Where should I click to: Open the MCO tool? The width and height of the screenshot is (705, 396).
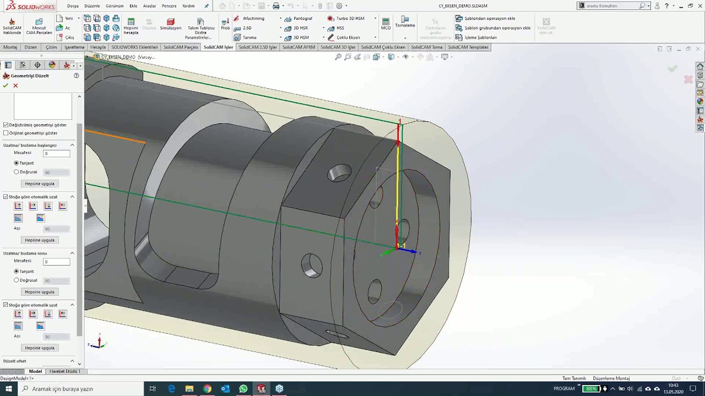click(386, 24)
